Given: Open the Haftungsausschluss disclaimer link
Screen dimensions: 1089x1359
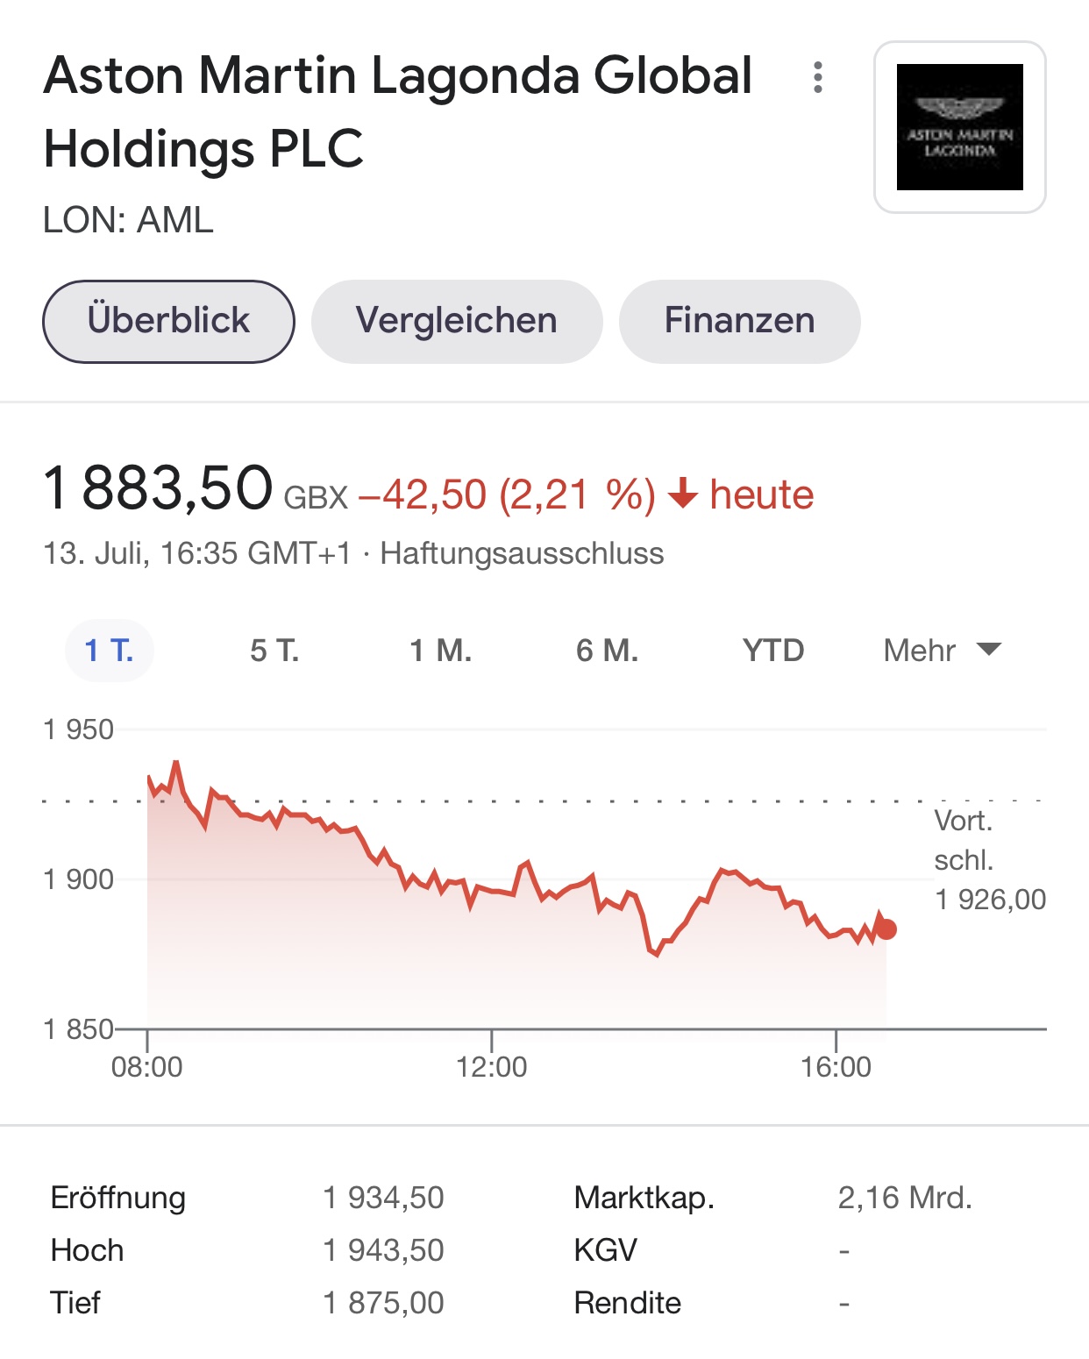Looking at the screenshot, I should [x=522, y=554].
